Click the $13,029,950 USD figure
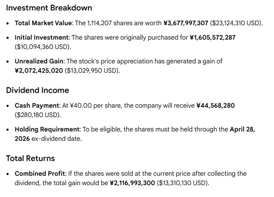 (92, 71)
